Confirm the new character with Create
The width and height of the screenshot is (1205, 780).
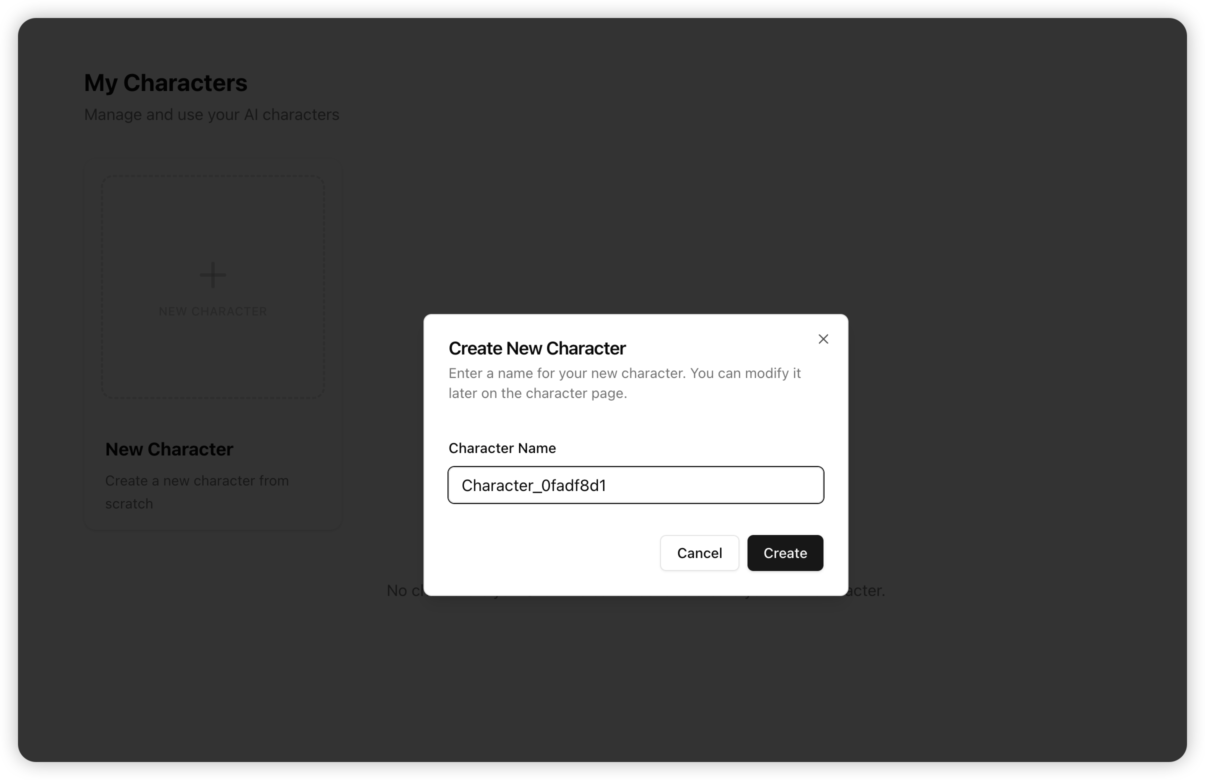coord(784,552)
